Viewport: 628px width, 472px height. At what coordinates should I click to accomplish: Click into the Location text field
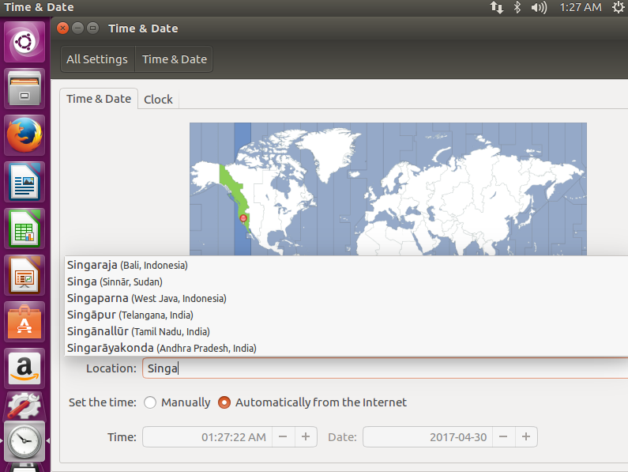click(385, 368)
